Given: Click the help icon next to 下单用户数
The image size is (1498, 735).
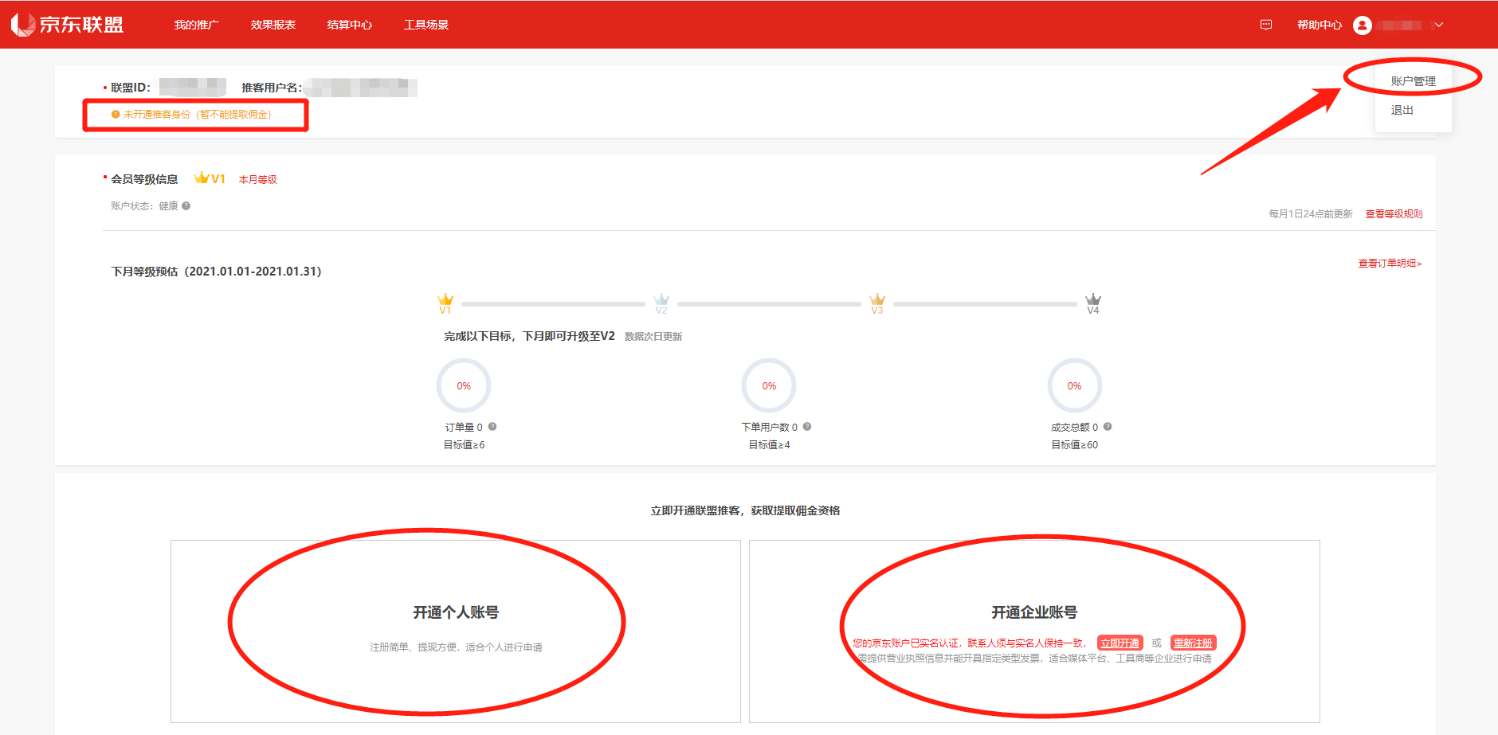Looking at the screenshot, I should [807, 427].
